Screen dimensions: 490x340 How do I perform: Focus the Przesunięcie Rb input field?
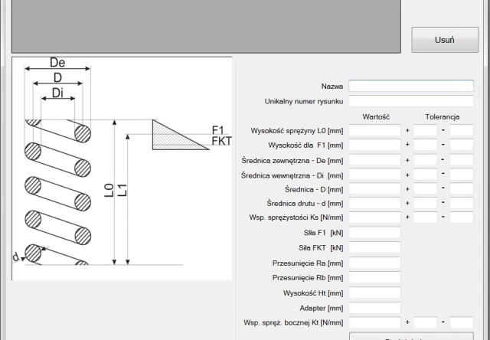click(x=374, y=277)
